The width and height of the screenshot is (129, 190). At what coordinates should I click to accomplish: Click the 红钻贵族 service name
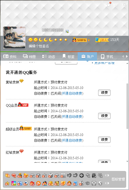pos(13,152)
